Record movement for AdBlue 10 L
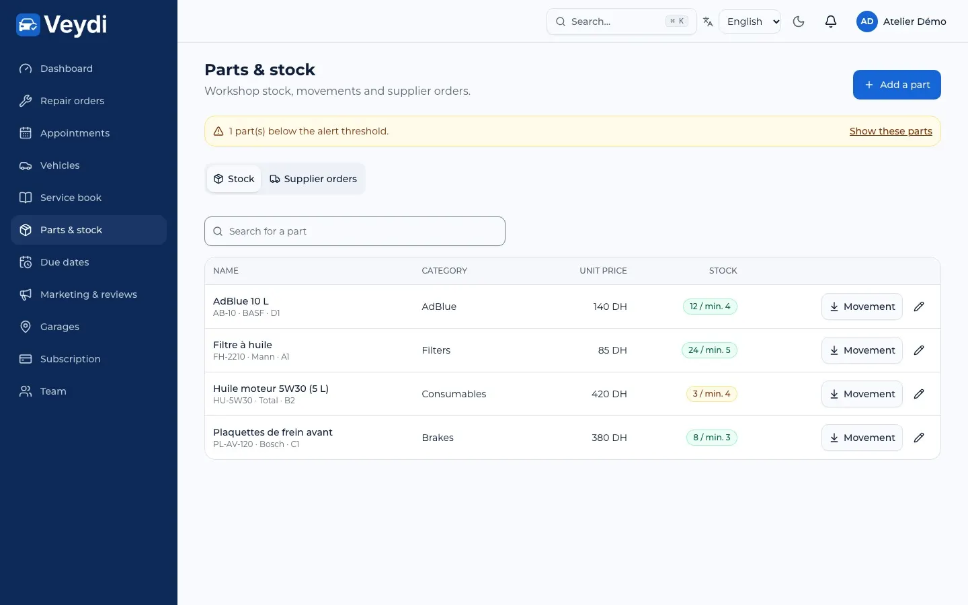The height and width of the screenshot is (605, 968). (862, 307)
